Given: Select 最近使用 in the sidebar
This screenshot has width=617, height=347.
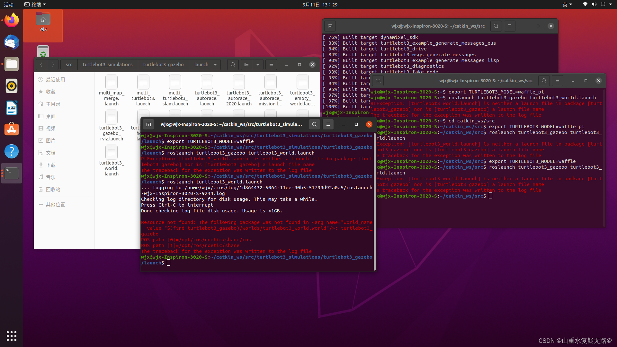Looking at the screenshot, I should point(64,80).
